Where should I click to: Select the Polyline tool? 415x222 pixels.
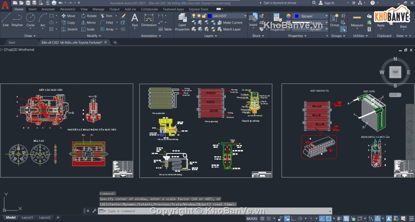17,20
